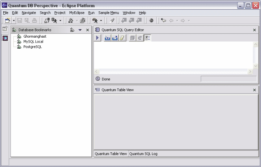Click the new bookmark icon in Database Bookmarks
The image size is (261, 167).
coord(72,30)
